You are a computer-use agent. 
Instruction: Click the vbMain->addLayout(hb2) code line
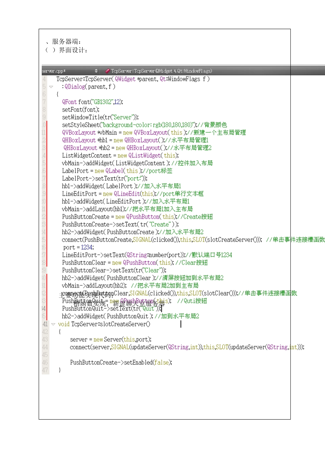pyautogui.click(x=94, y=286)
